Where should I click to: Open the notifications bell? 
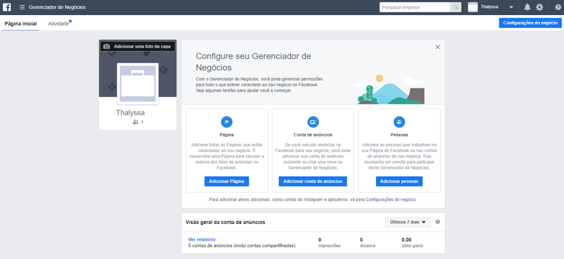pos(527,8)
